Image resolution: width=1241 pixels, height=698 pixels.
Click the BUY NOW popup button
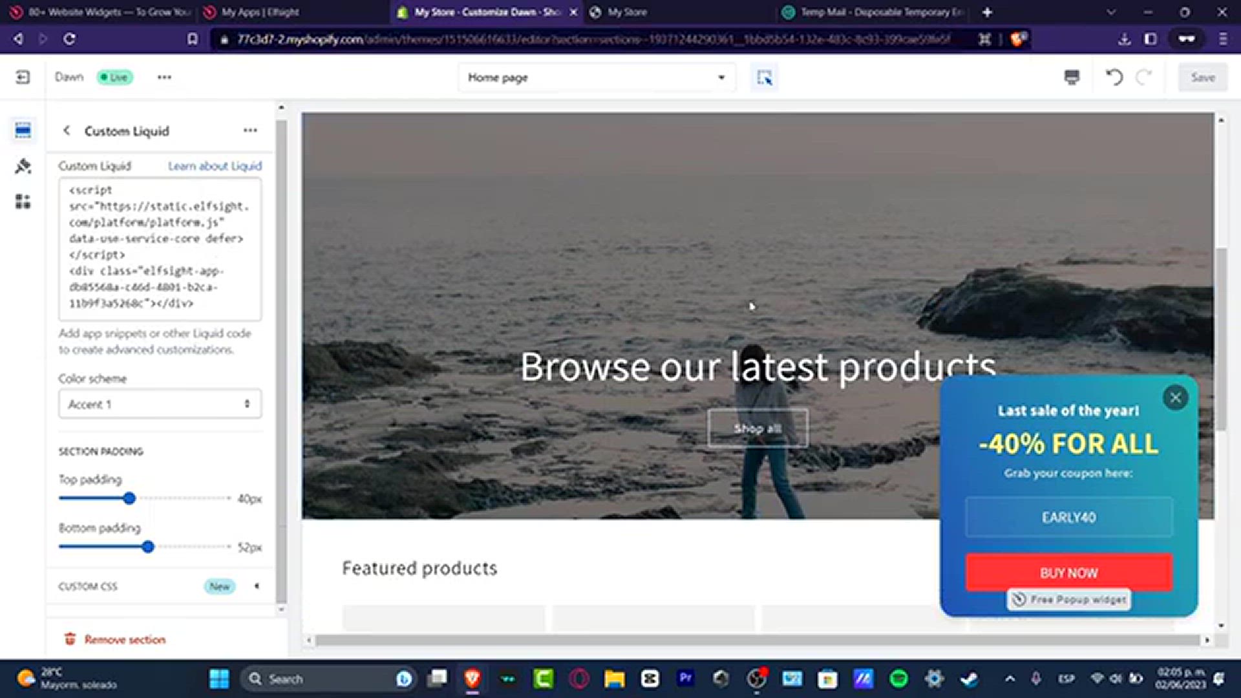[x=1068, y=573]
